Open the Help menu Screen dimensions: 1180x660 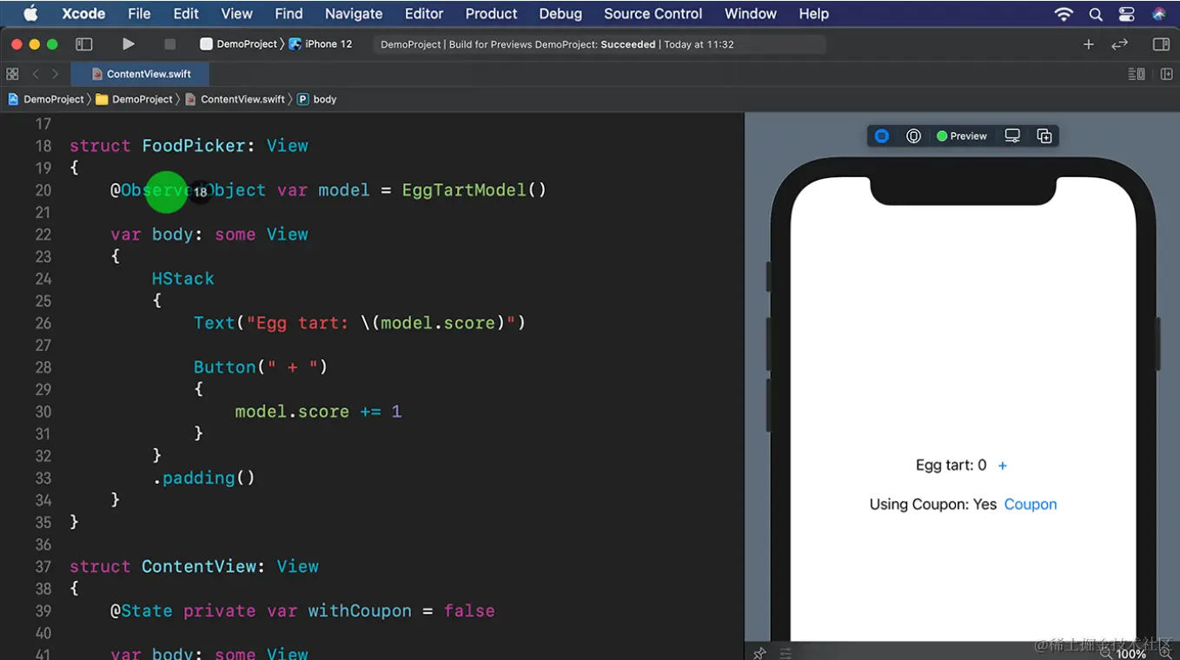814,13
